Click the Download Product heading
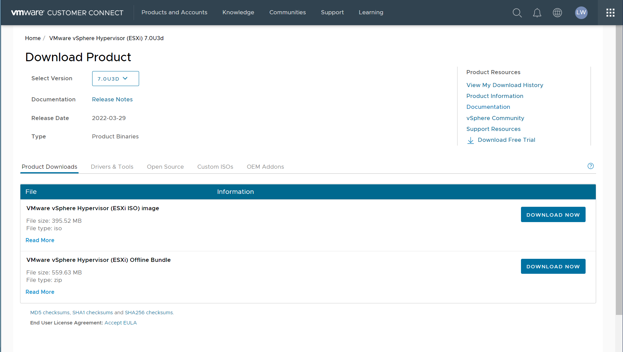The height and width of the screenshot is (352, 623). click(78, 57)
